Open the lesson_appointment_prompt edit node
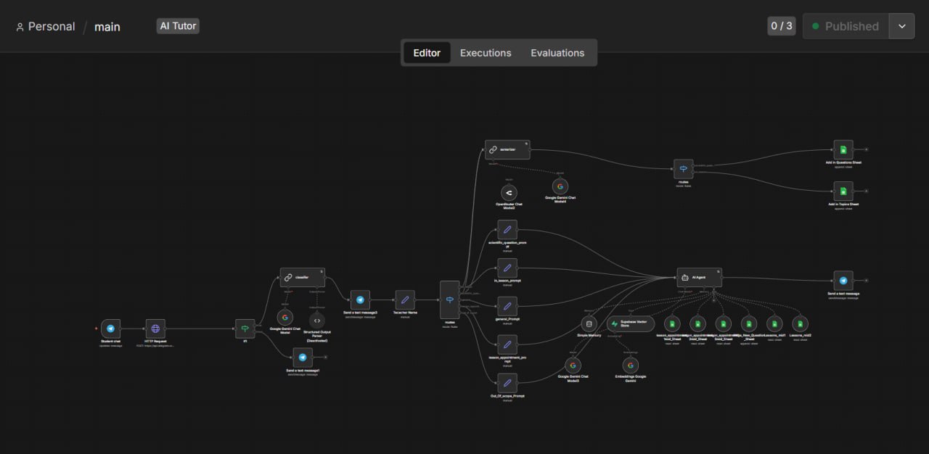 point(507,344)
